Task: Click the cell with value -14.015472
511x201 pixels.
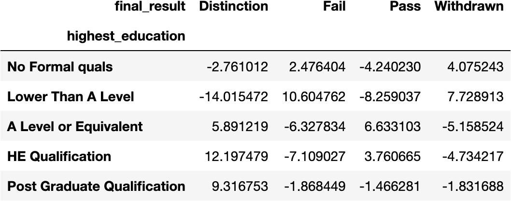Action: click(234, 97)
